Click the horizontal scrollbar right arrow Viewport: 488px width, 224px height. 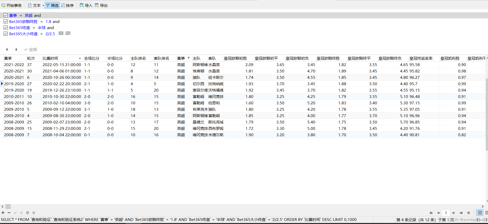[x=482, y=206]
